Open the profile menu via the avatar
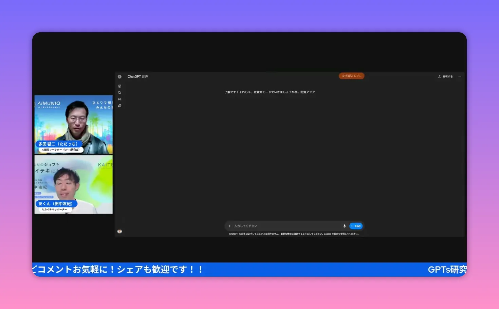 (x=119, y=231)
